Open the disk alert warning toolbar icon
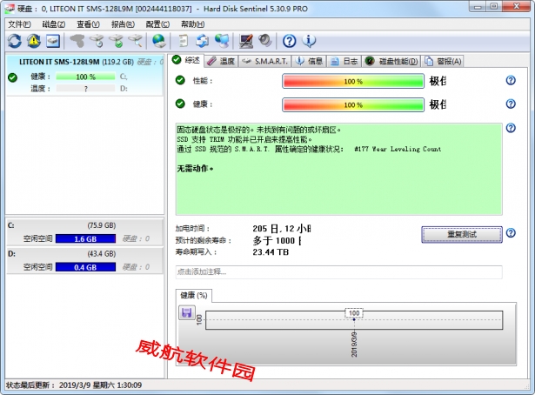Screen dimensions: 535x395 tap(34, 41)
